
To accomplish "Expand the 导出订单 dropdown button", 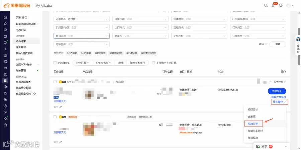I will (83, 63).
